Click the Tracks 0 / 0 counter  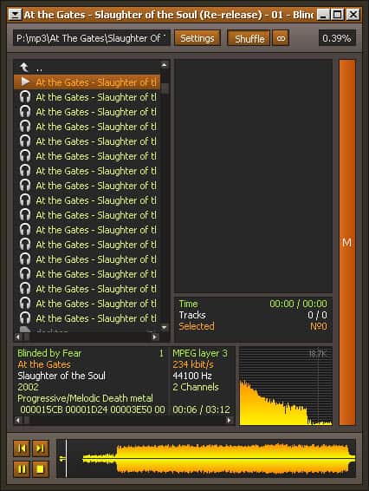[x=253, y=315]
